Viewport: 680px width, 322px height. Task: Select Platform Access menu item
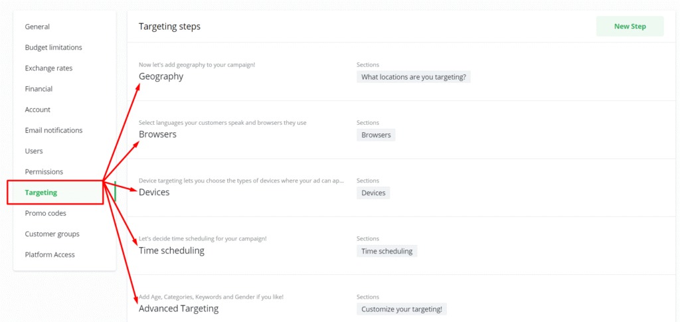click(x=50, y=255)
